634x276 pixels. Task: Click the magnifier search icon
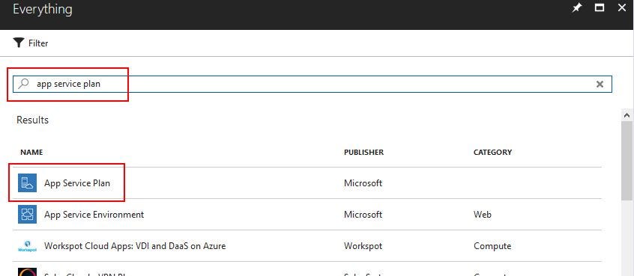click(x=24, y=84)
